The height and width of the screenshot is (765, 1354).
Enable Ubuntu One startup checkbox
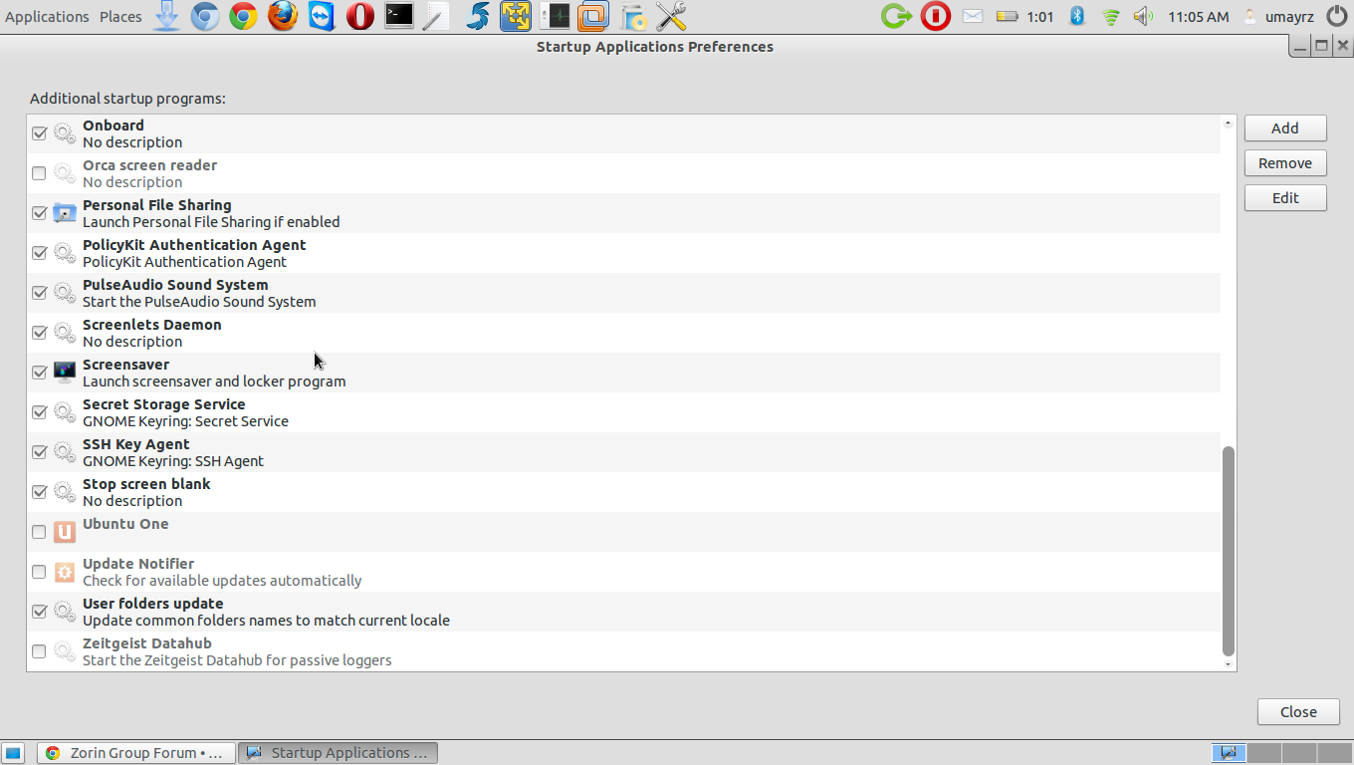40,532
